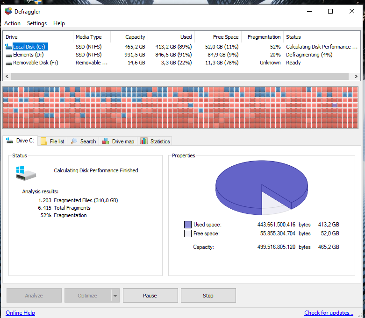Click the Unknown fragmentation cell
This screenshot has width=365, height=318.
click(270, 63)
